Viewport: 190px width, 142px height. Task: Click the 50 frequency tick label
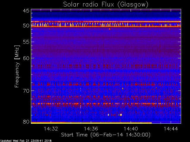[x=26, y=26]
